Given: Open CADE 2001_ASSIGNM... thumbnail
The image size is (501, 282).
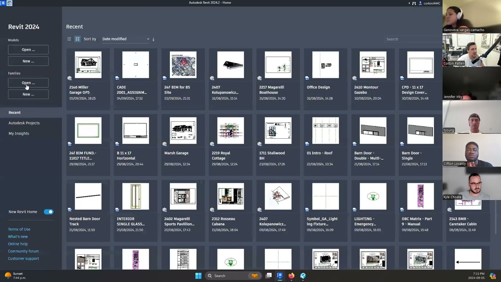Looking at the screenshot, I should (x=135, y=65).
